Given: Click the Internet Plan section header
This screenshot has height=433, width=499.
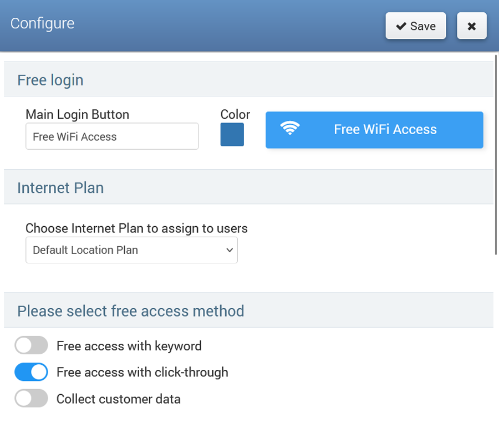Looking at the screenshot, I should 60,188.
